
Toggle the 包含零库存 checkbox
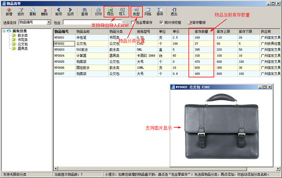(133, 22)
